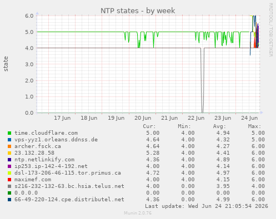Image resolution: width=276 pixels, height=219 pixels.
Task: Click the gray s216-232-132-63 telus swatch
Action: 9,186
